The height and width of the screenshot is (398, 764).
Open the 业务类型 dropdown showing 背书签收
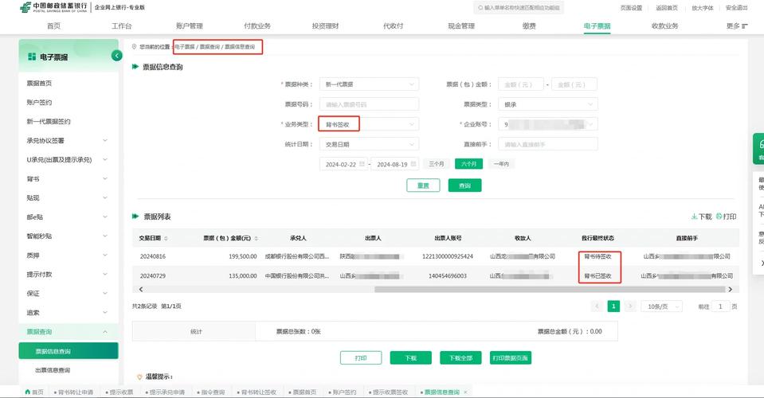tap(369, 124)
